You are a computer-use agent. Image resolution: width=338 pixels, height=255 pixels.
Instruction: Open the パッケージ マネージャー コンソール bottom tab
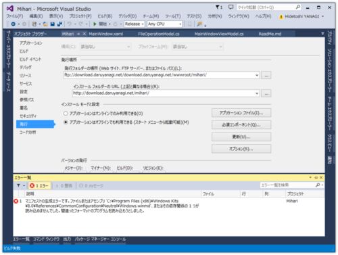coord(101,239)
